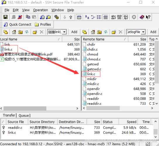Select the readdir.c transfer row
159x146 pixels.
coord(77,128)
